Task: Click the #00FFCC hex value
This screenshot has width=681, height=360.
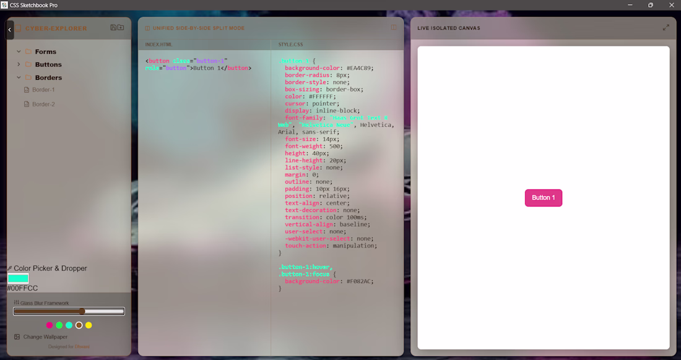Action: (x=22, y=288)
